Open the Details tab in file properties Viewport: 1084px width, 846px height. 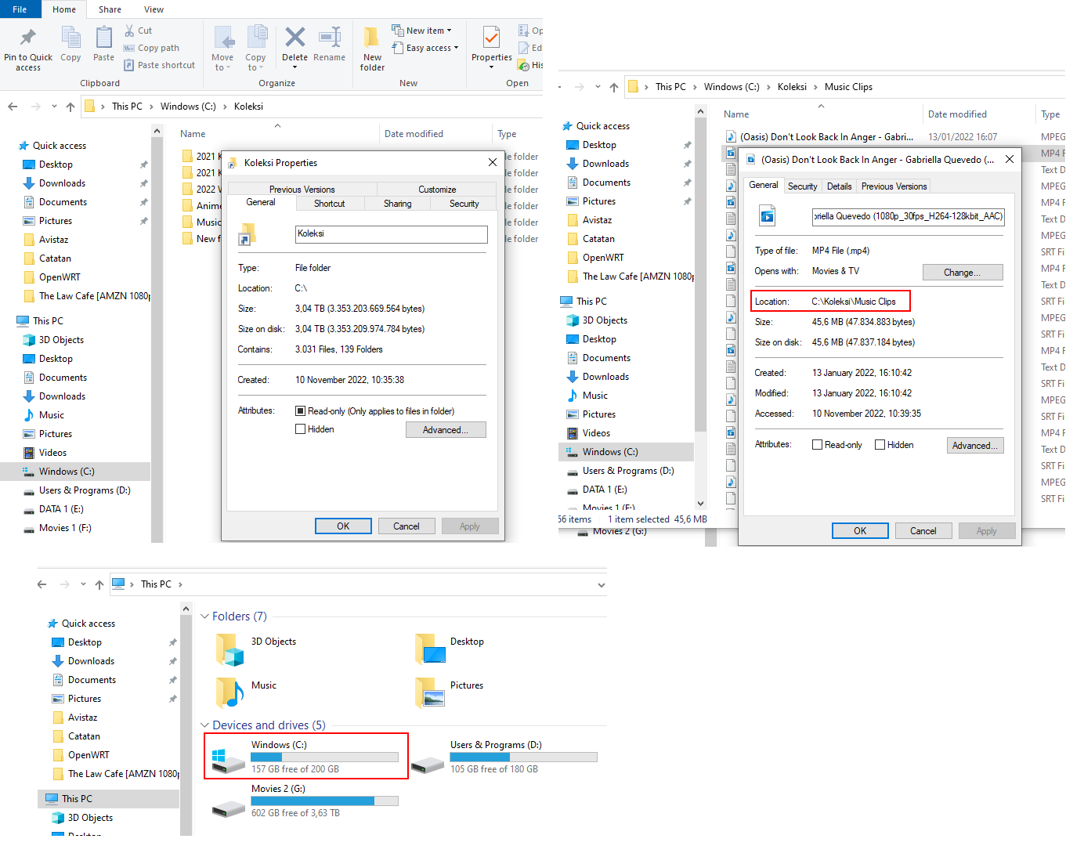coord(839,186)
